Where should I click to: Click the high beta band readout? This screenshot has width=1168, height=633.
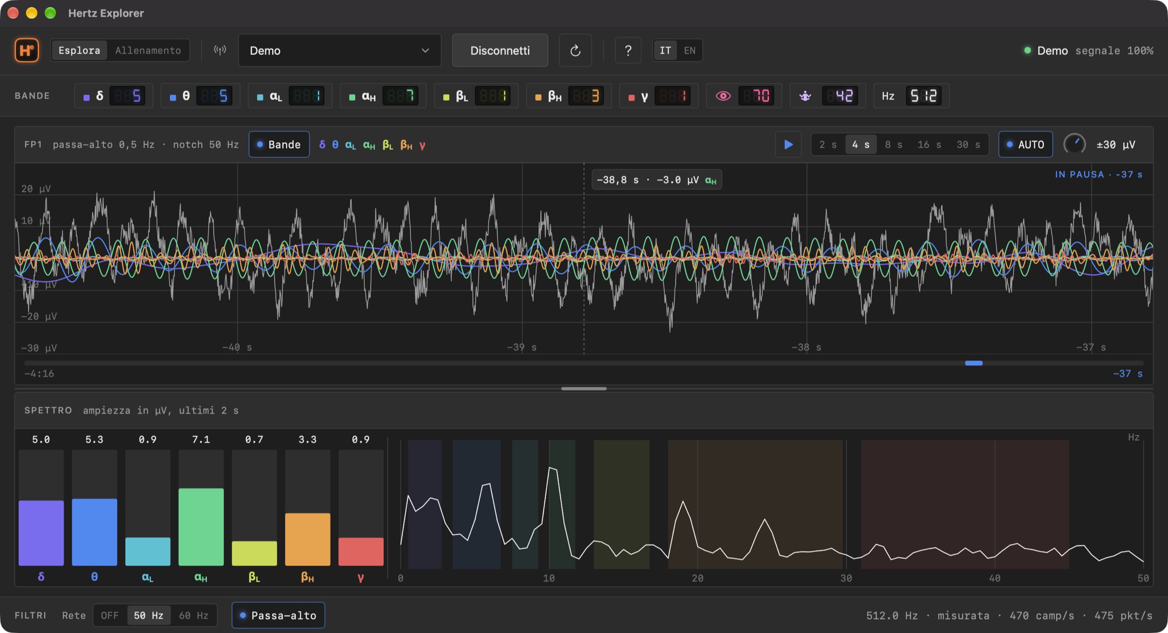point(569,96)
